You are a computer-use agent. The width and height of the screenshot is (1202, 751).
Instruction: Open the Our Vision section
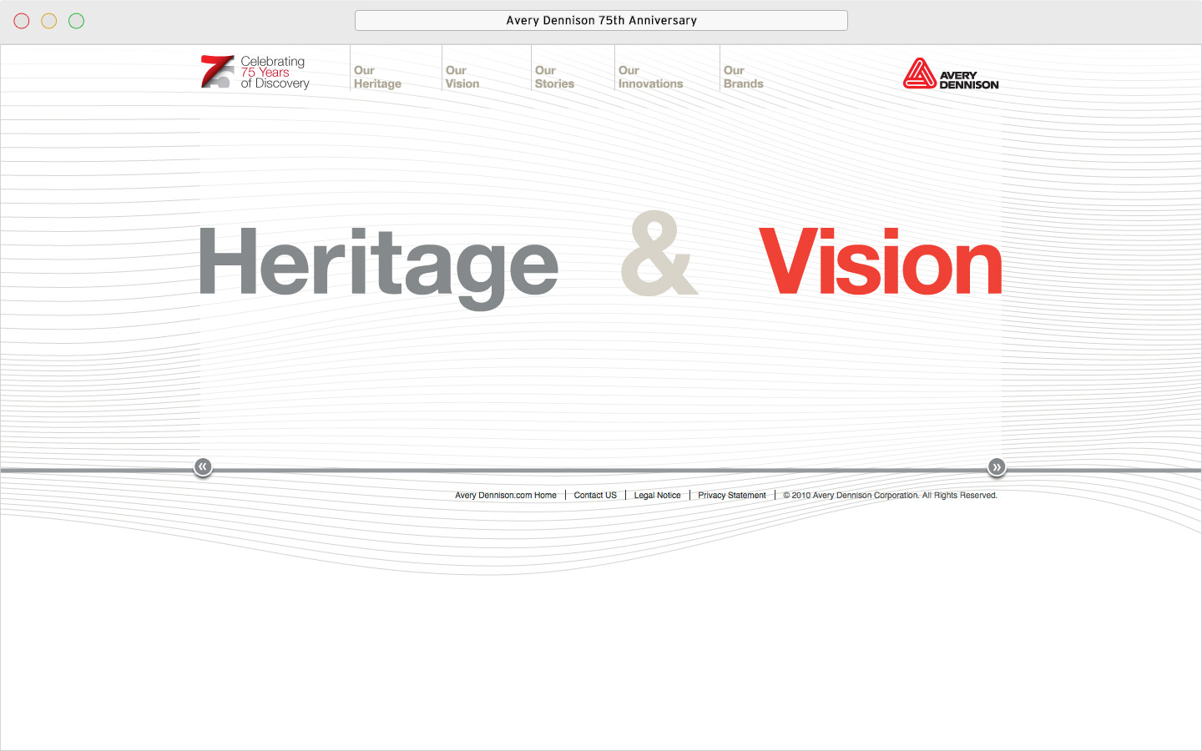462,77
